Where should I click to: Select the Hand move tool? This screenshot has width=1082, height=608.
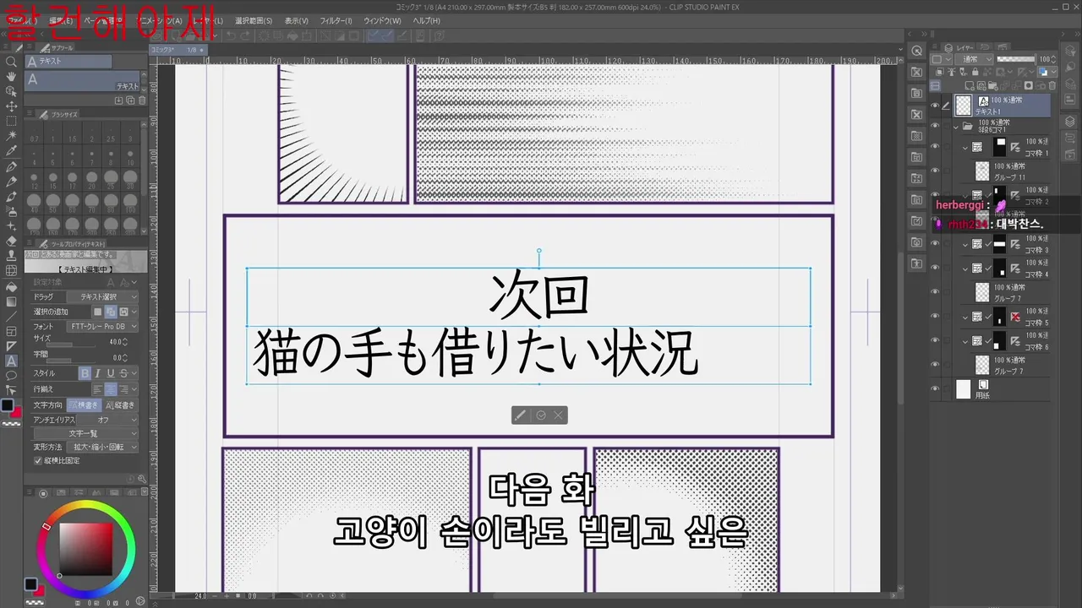click(11, 77)
